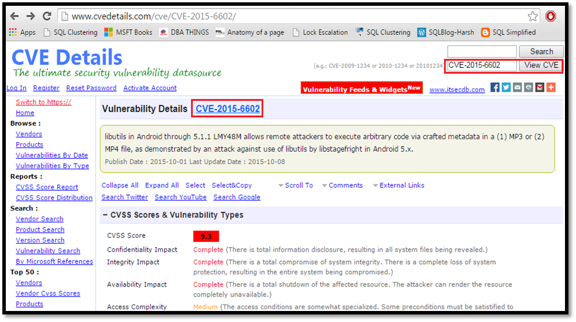Viewport: 576px width, 322px height.
Task: Share the page via the Facebook icon
Action: tap(495, 88)
